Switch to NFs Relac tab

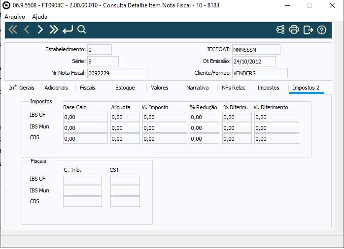coord(234,88)
